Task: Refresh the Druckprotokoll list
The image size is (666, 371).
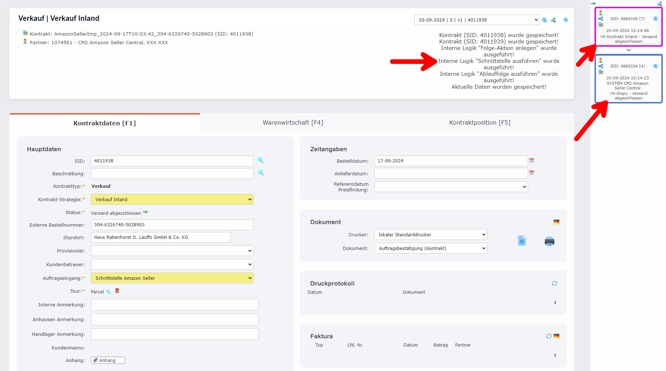Action: click(x=554, y=283)
